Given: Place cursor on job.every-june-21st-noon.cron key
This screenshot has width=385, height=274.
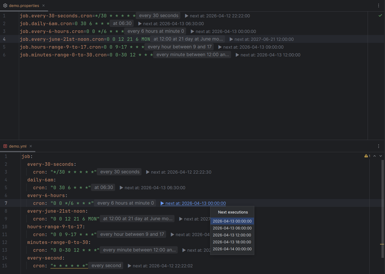Looking at the screenshot, I should (61, 39).
